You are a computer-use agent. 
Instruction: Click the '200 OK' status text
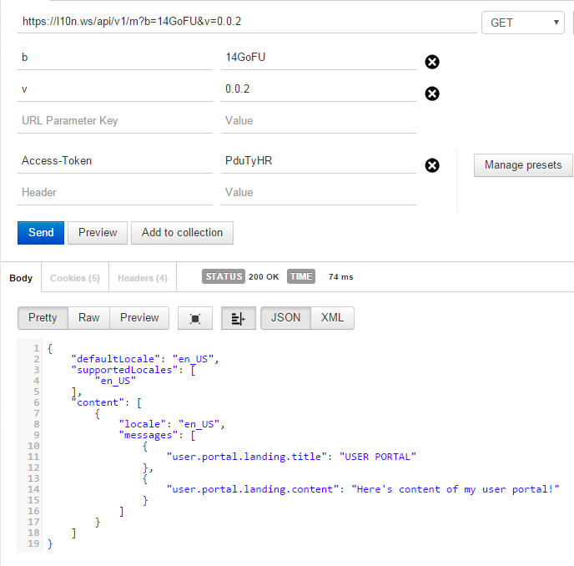pyautogui.click(x=264, y=277)
